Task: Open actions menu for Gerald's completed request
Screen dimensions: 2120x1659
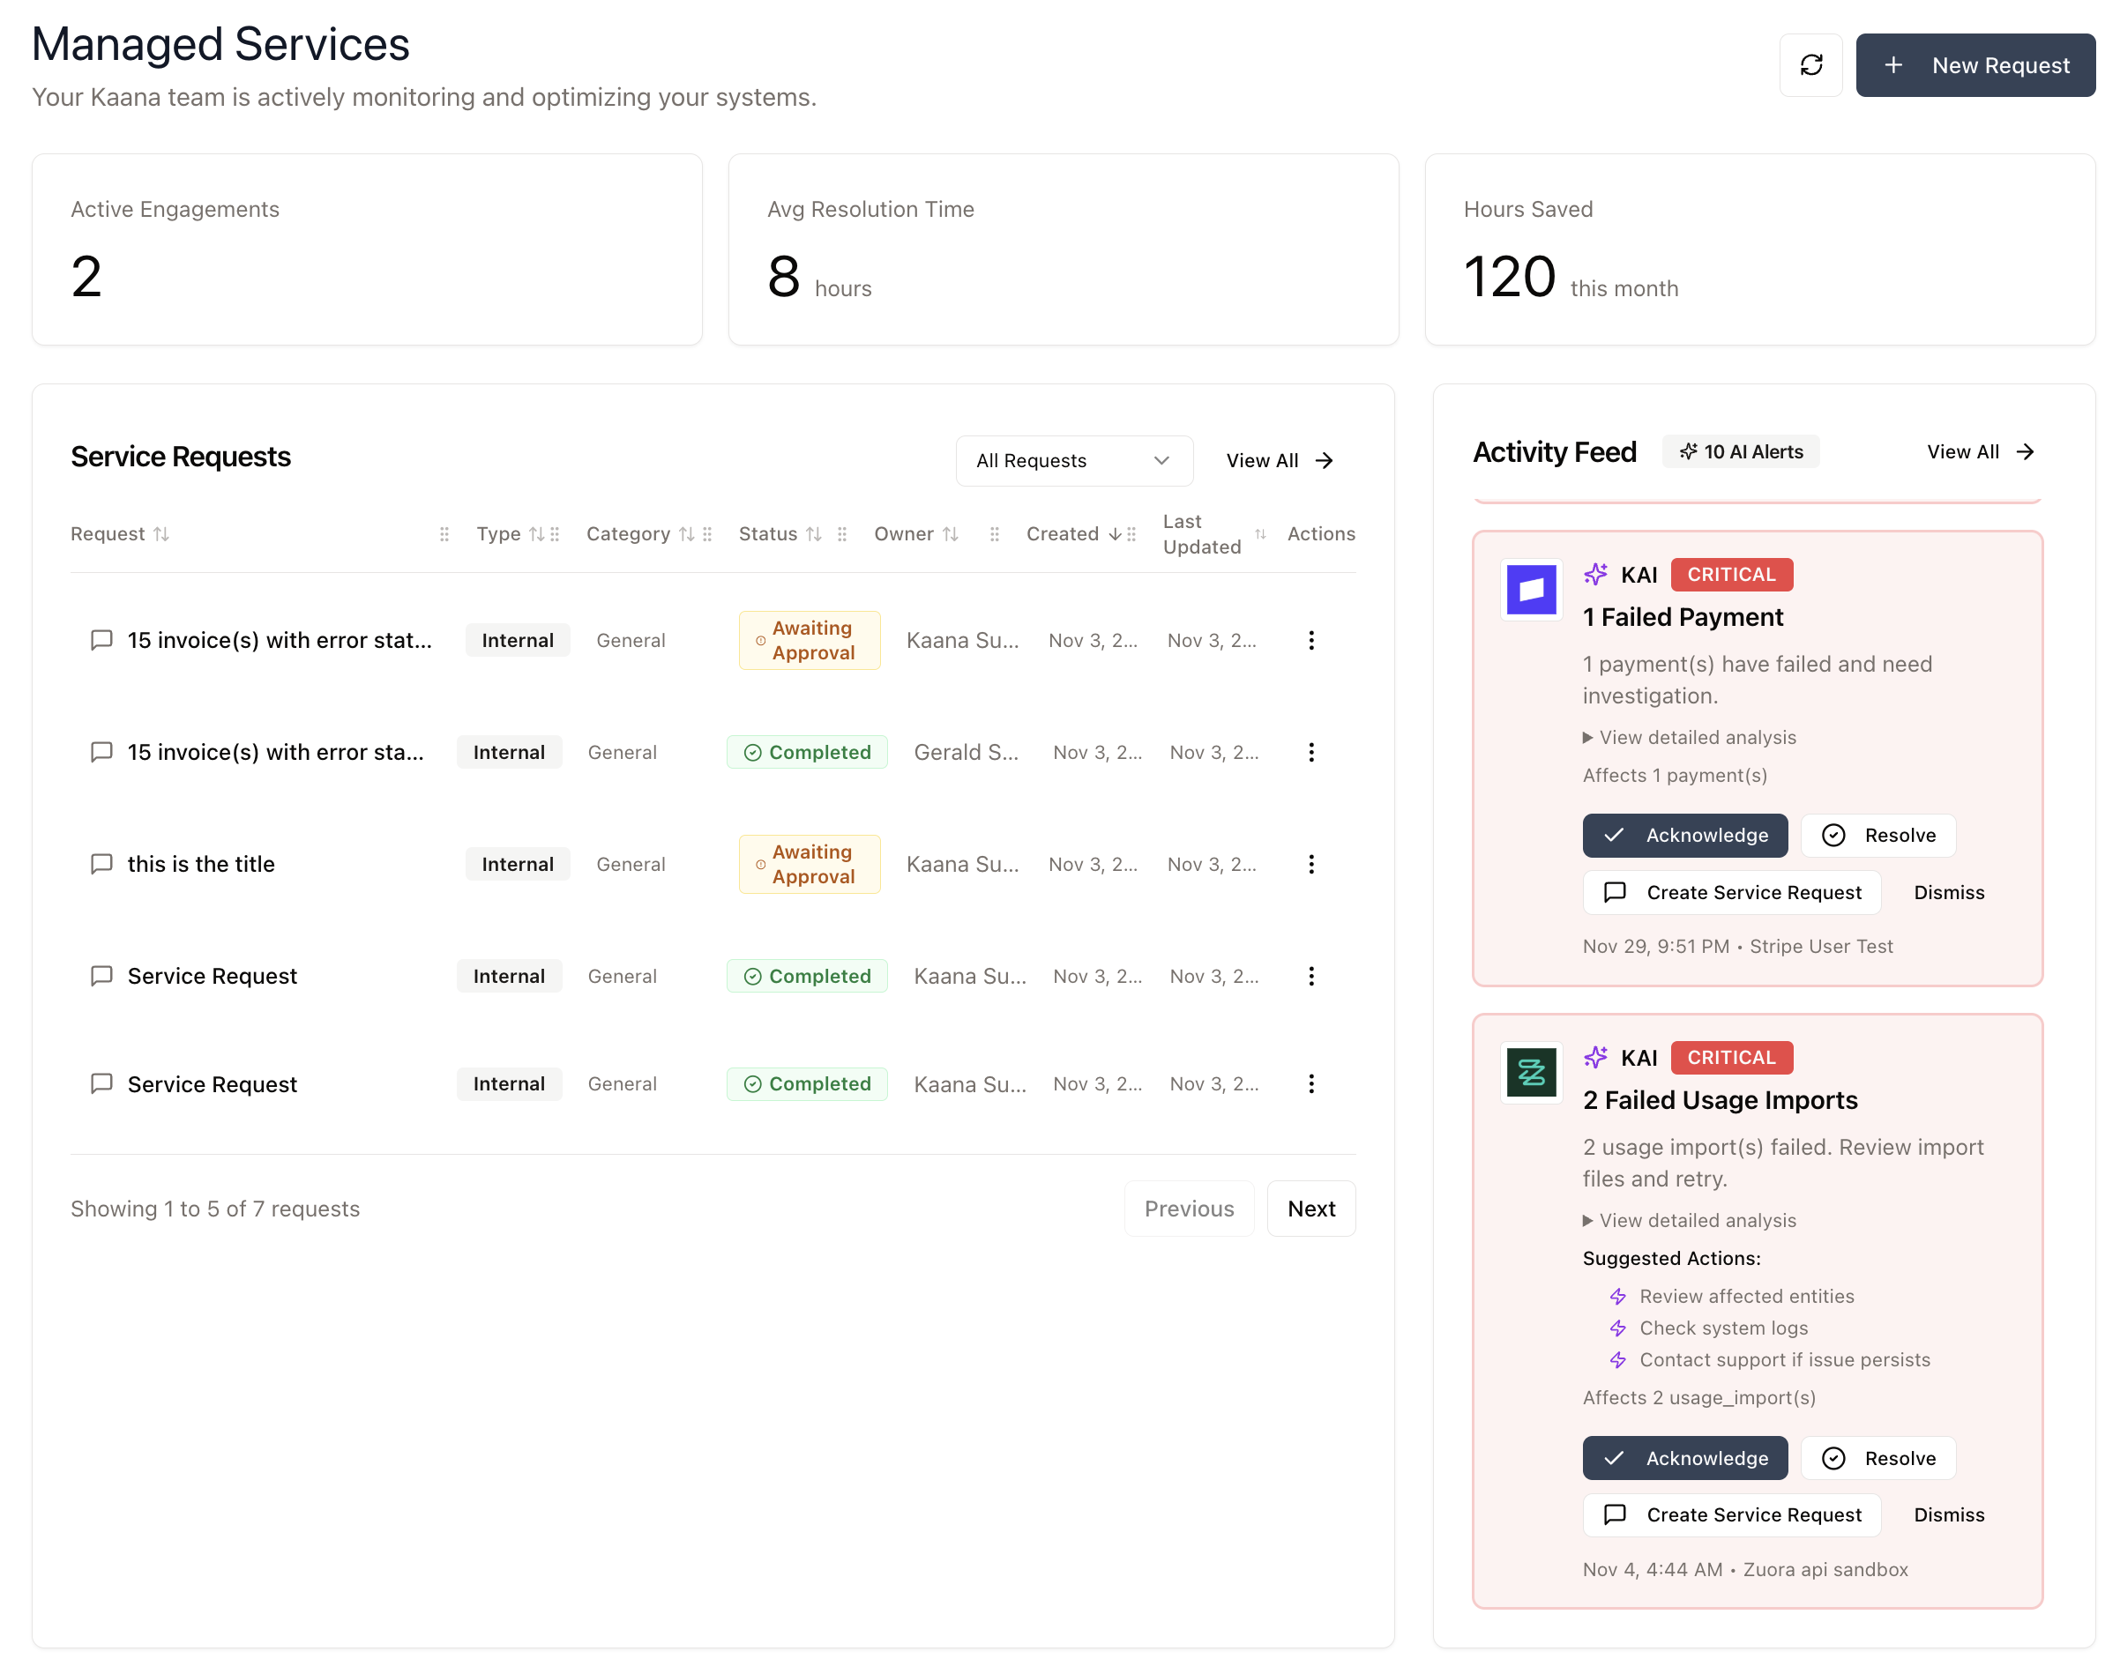Action: tap(1310, 753)
